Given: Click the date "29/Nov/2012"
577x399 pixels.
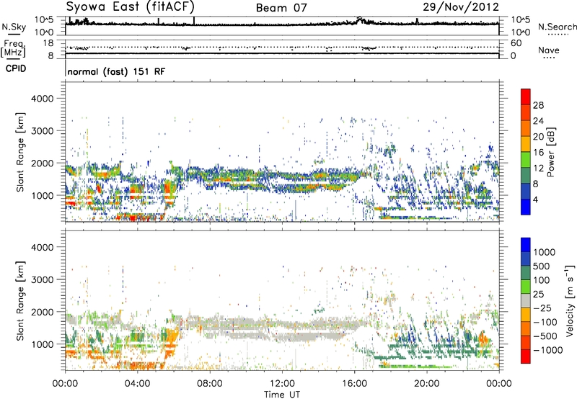Looking at the screenshot, I should pyautogui.click(x=461, y=6).
